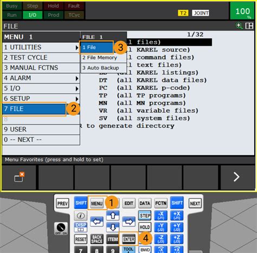
Task: Toggle the STEP key
Action: [145, 216]
